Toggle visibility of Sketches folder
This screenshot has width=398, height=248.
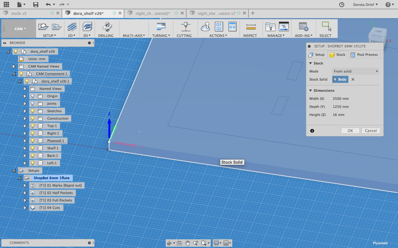pyautogui.click(x=32, y=111)
